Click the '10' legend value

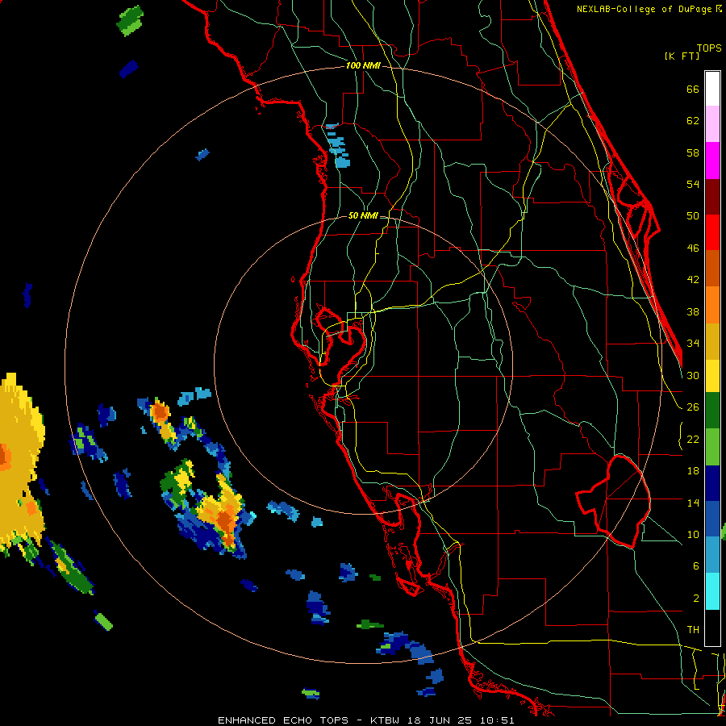693,534
